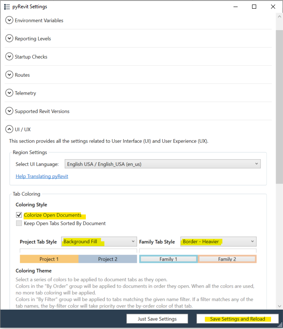Uncheck Colorize Open Documents checkbox
Screen dimensions: 283x329
19,215
